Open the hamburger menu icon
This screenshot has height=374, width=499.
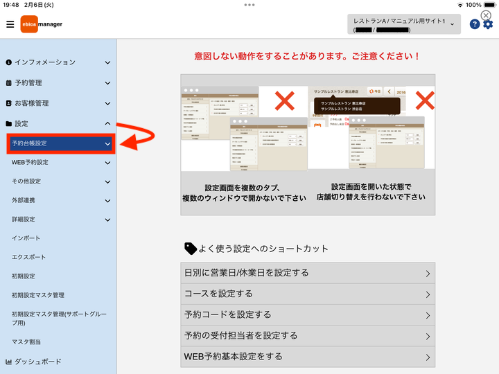(10, 24)
